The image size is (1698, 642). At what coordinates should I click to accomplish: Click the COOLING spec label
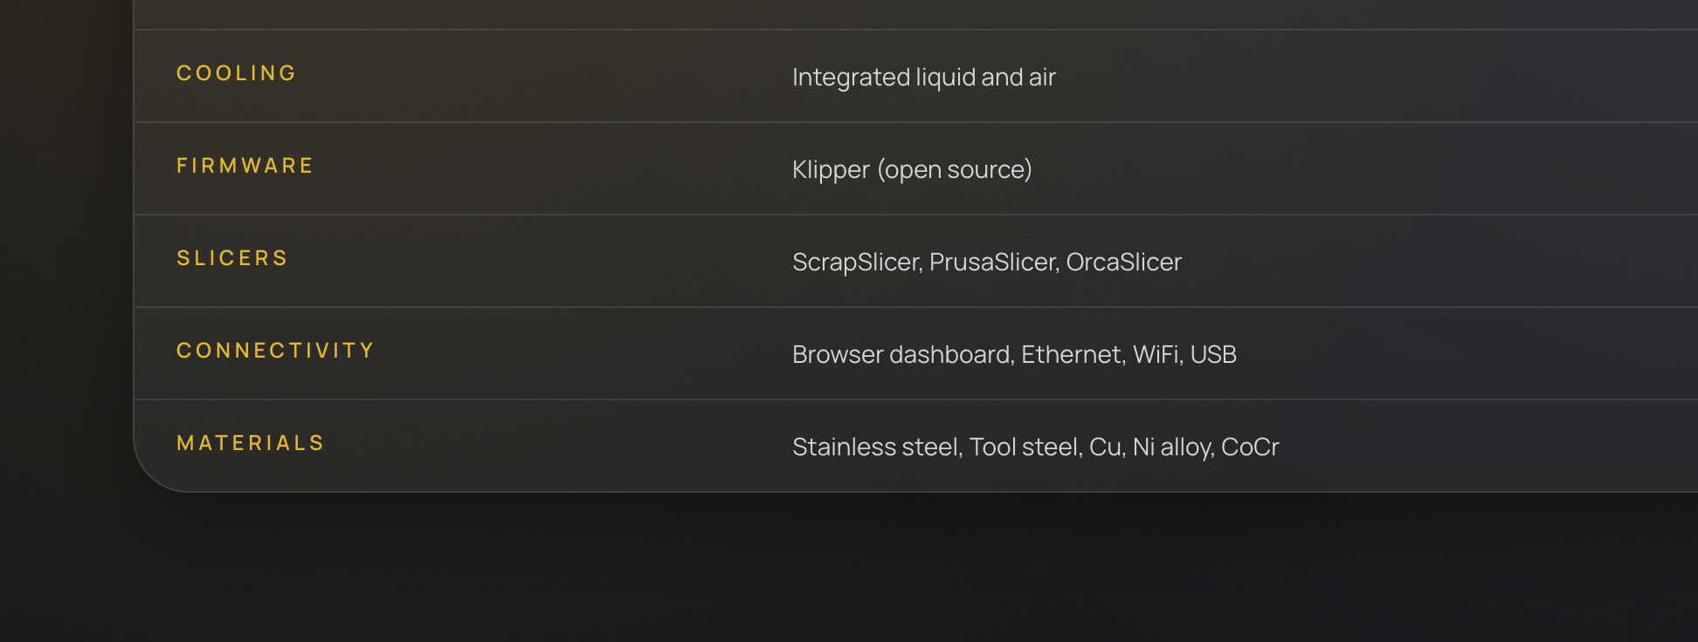(236, 73)
